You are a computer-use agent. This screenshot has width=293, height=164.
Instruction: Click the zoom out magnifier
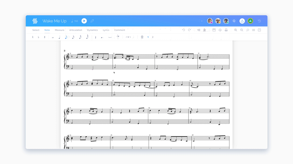point(242,30)
